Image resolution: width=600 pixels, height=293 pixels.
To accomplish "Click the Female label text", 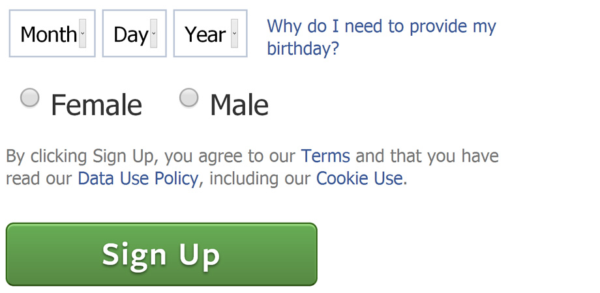I will [x=96, y=105].
